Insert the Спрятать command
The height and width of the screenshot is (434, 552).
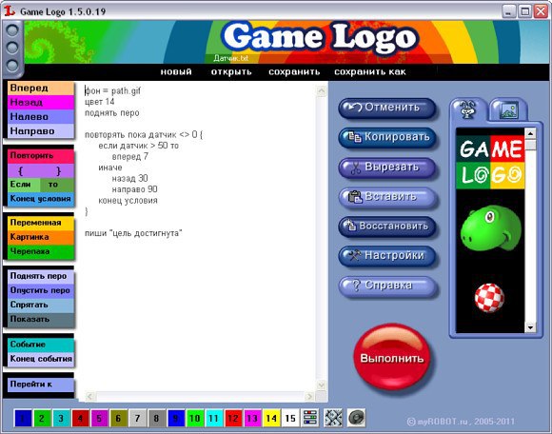(41, 306)
